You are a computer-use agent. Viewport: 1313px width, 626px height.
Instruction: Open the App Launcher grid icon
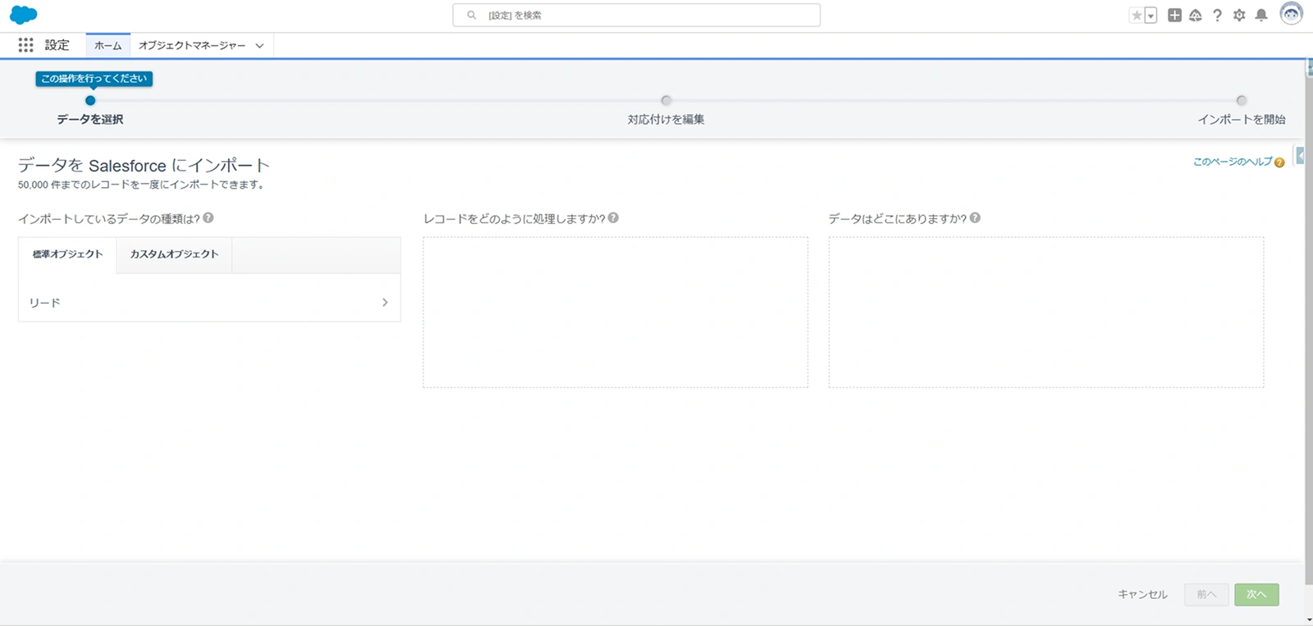coord(26,45)
